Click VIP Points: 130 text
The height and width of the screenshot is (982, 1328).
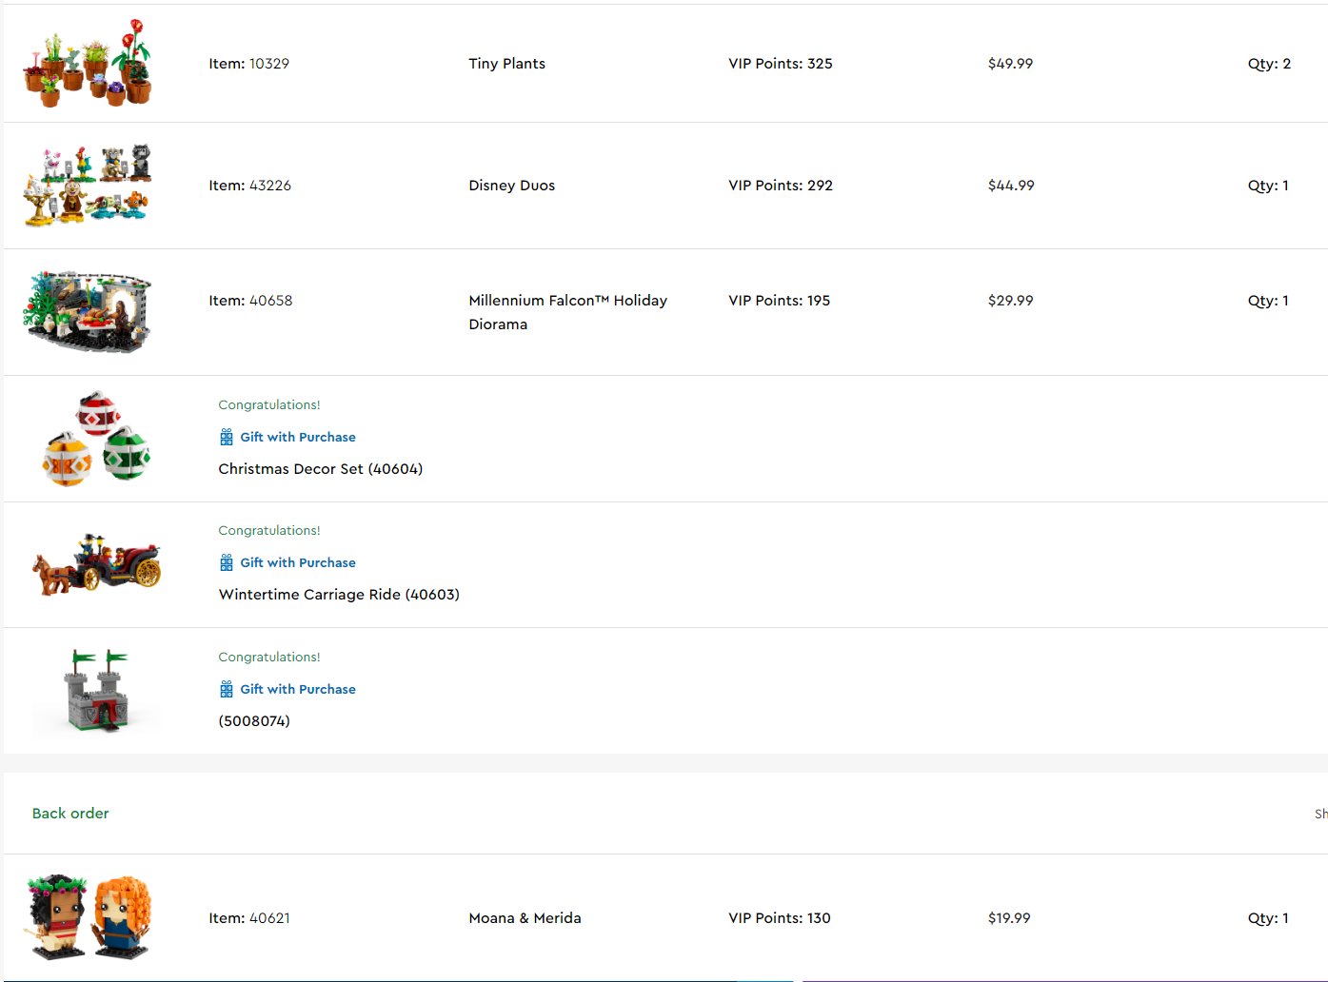click(x=780, y=918)
